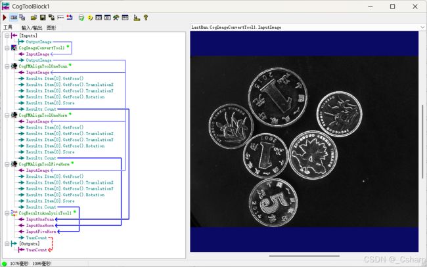Select Results.Item[0].Score under CogPMAlignToolOneHorn
The height and width of the screenshot is (267, 427).
(x=50, y=152)
